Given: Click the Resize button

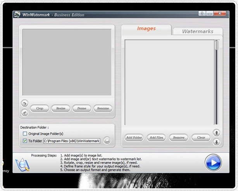Looking at the screenshot, I should click(x=61, y=108).
